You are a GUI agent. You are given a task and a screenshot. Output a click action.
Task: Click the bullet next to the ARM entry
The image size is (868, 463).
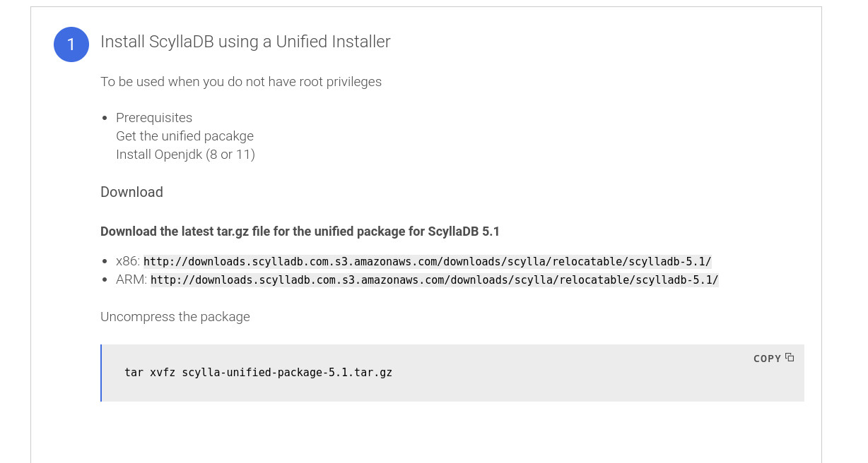click(x=105, y=279)
